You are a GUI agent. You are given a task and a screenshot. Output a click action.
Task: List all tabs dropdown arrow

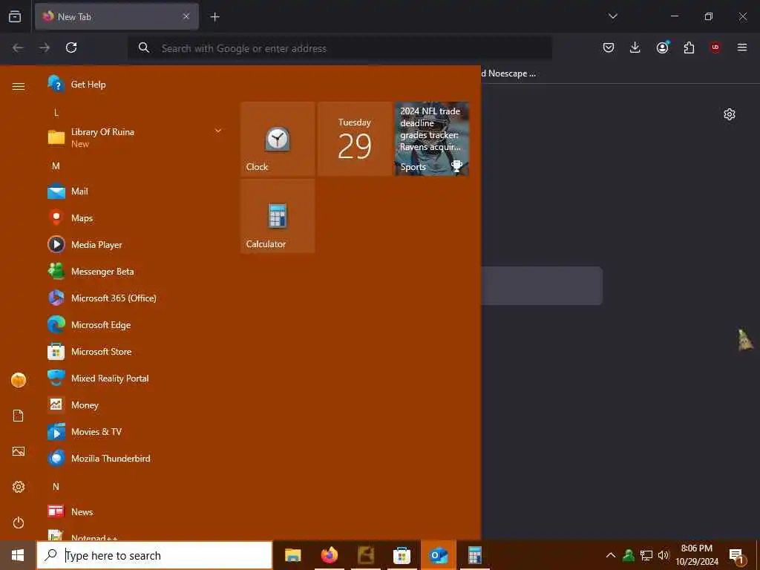coord(612,16)
